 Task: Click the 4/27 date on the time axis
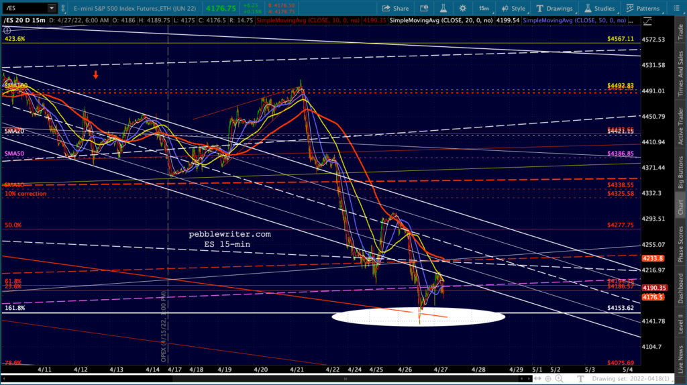(440, 370)
